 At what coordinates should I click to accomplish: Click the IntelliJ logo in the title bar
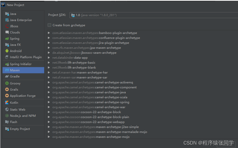(x=3, y=5)
